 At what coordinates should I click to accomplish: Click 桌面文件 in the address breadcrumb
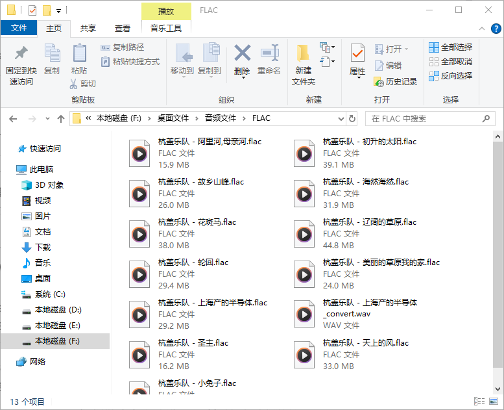pos(173,118)
